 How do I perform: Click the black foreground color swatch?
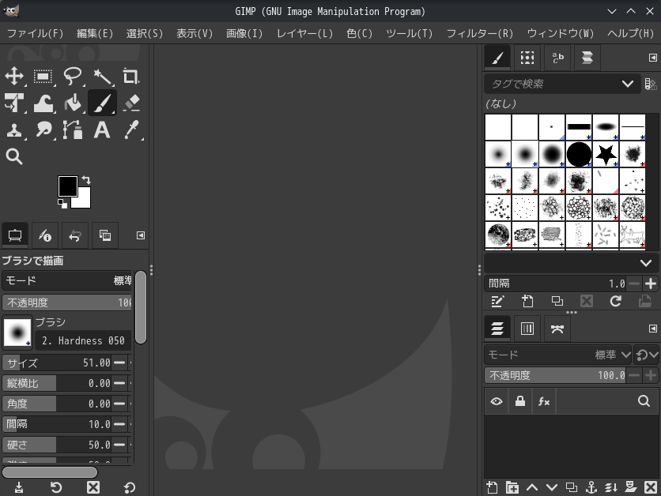(x=69, y=187)
